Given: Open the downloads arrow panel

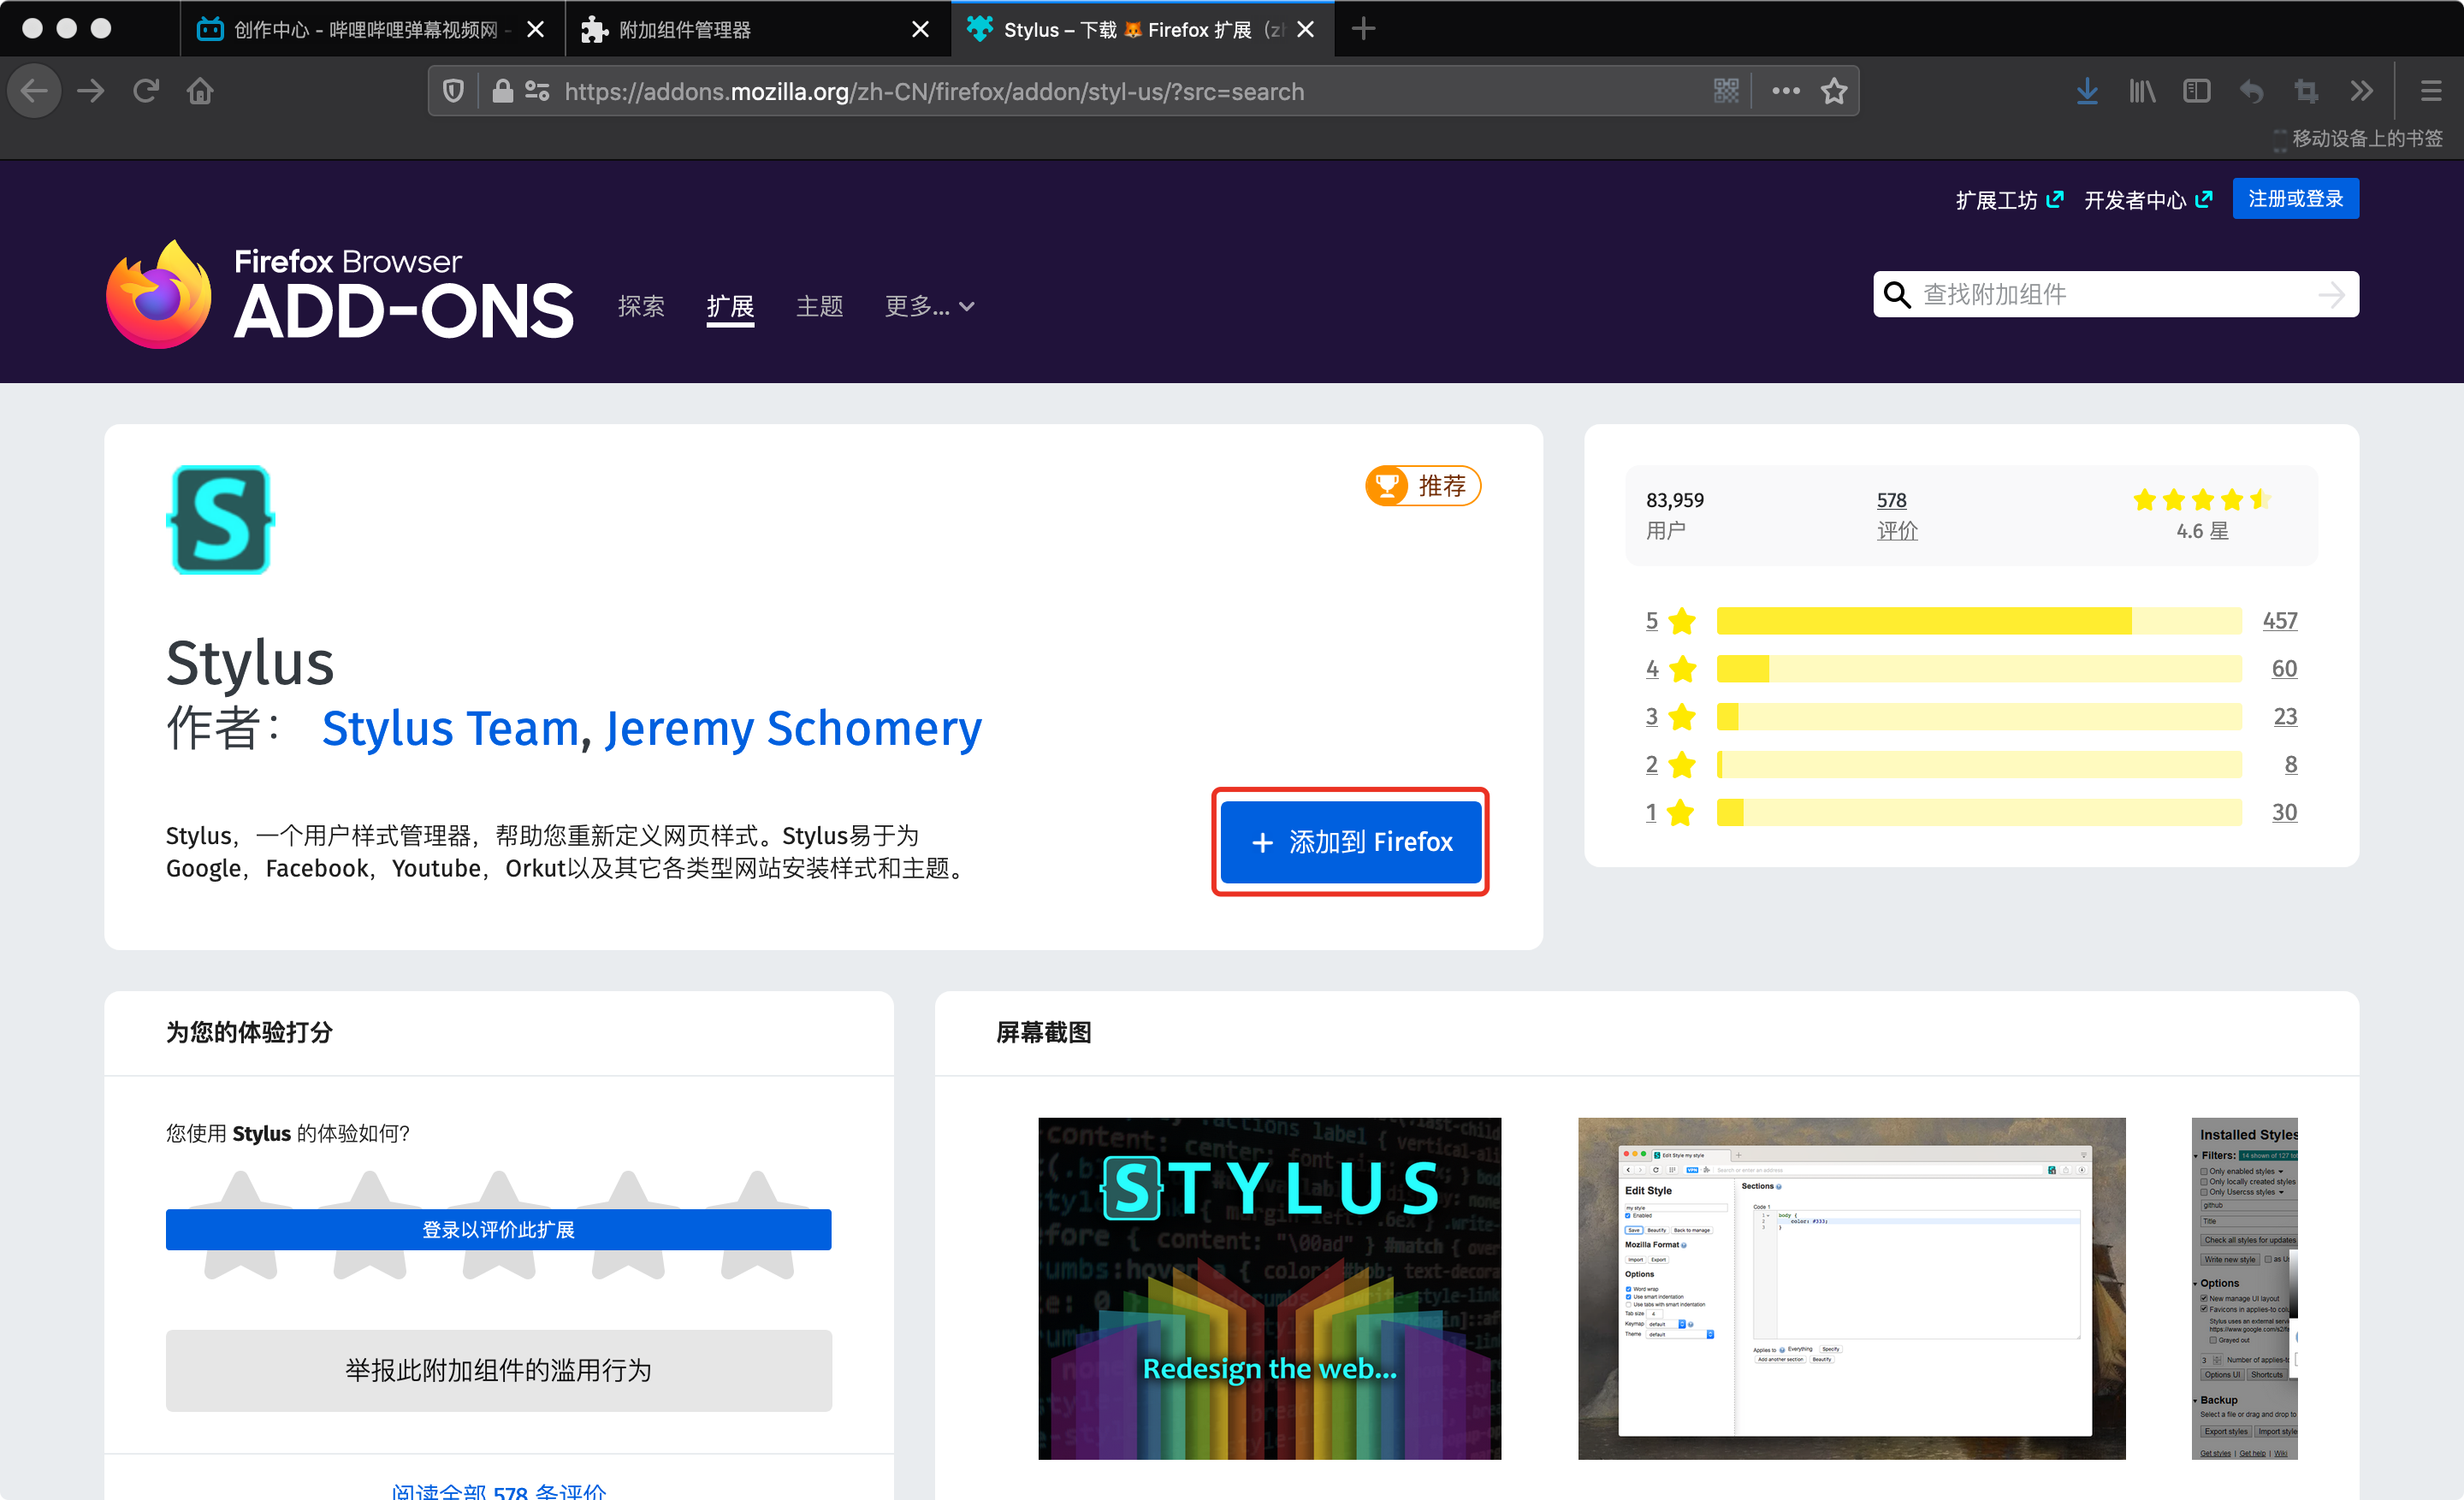Looking at the screenshot, I should click(x=2087, y=91).
